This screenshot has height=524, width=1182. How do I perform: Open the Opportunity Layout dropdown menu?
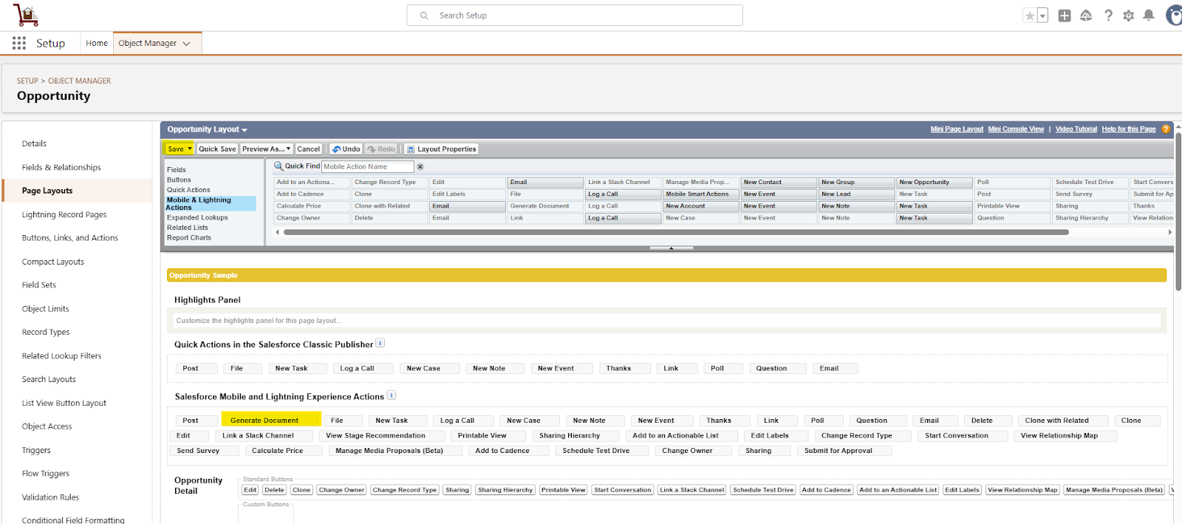[207, 129]
